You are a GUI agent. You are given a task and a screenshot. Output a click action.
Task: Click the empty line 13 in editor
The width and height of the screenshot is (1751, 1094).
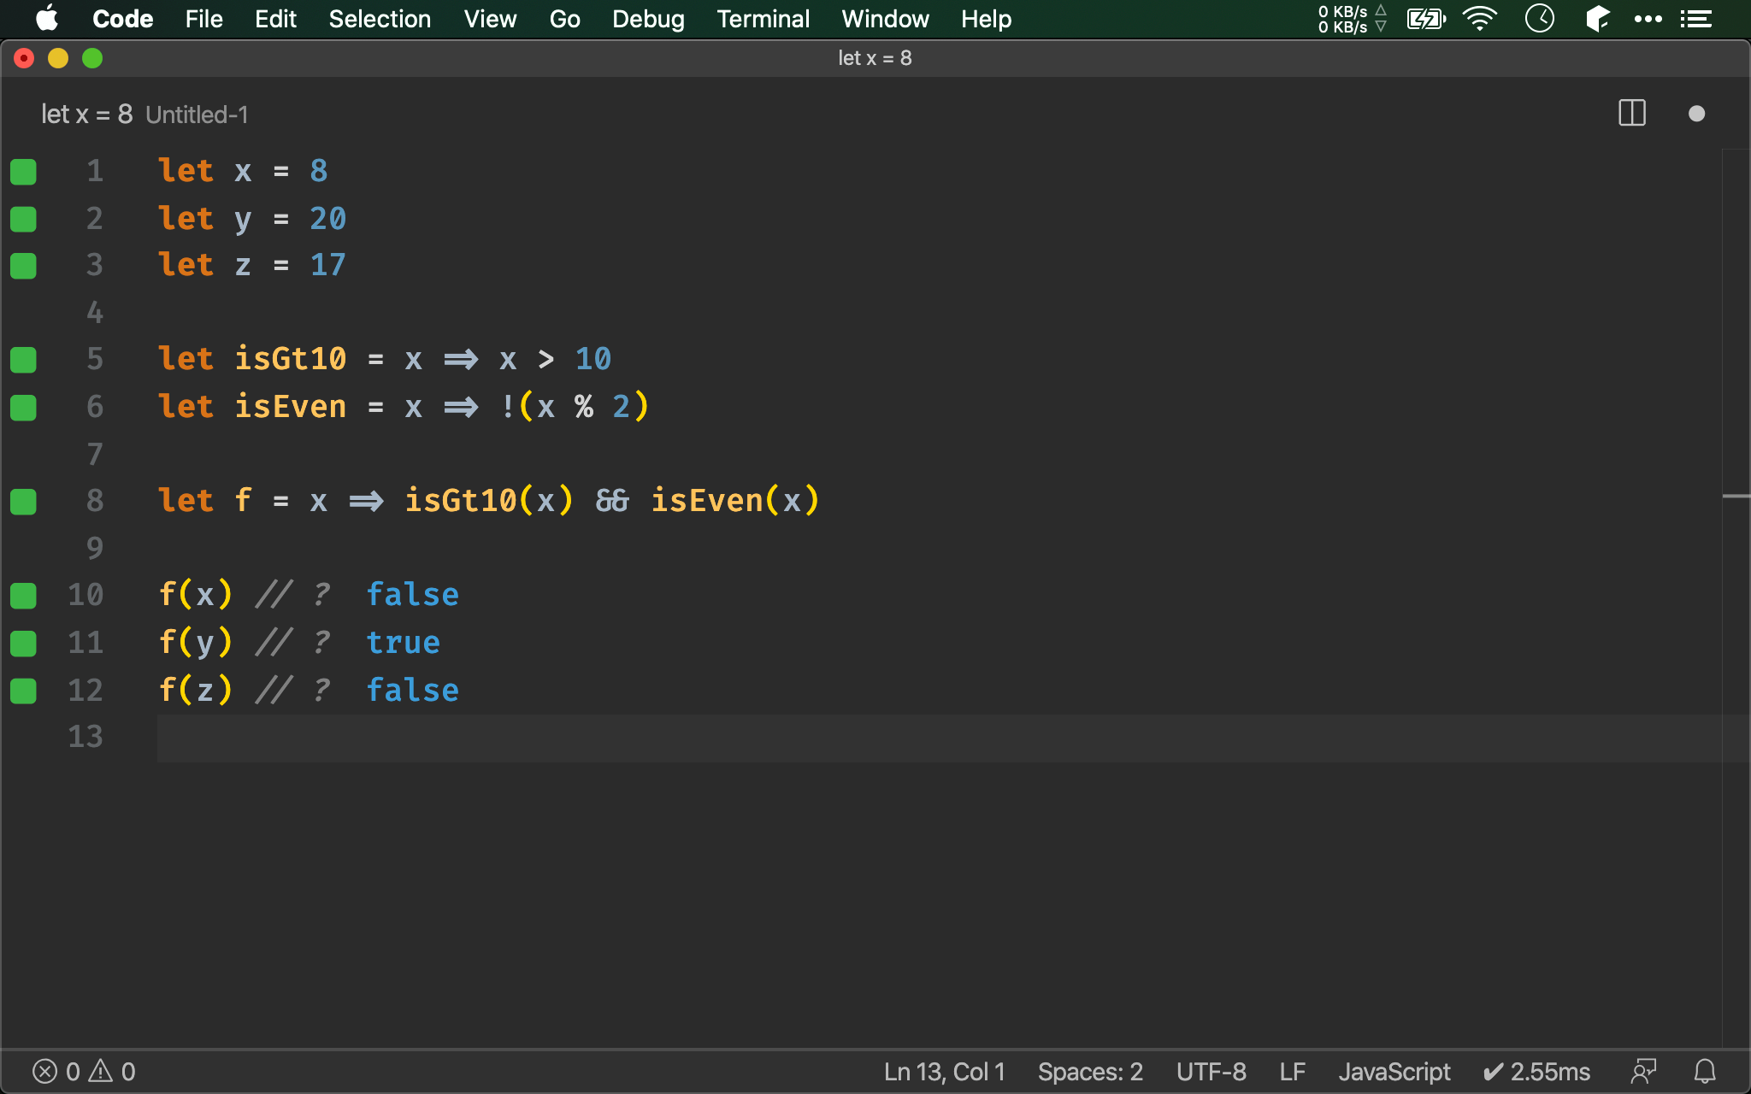click(x=939, y=738)
